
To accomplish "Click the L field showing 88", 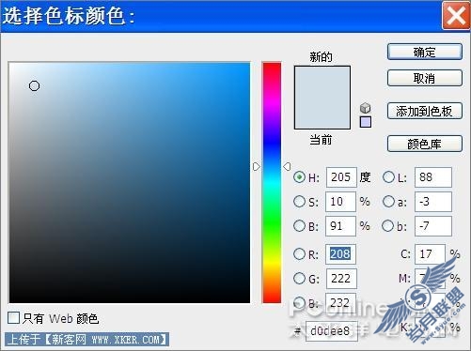I will [x=433, y=177].
